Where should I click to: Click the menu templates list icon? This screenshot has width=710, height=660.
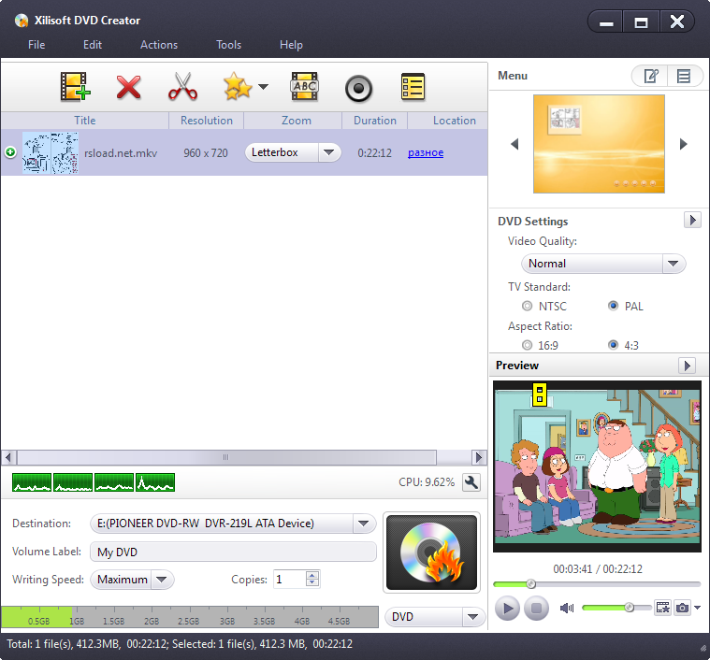click(x=684, y=76)
